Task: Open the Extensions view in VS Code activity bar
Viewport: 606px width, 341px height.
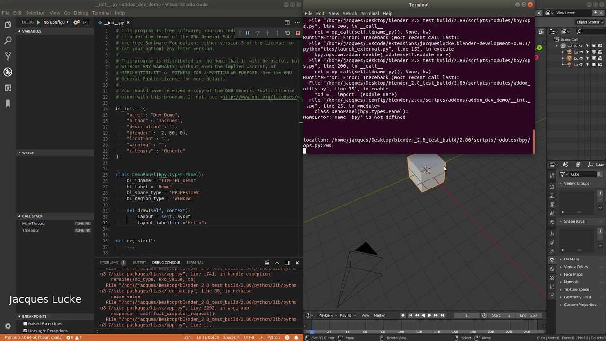Action: pyautogui.click(x=8, y=88)
